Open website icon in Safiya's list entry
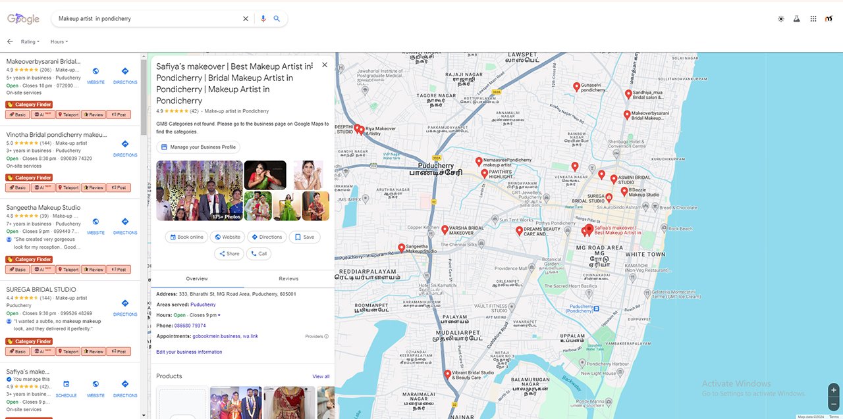Screen dimensions: 843x419 pos(95,388)
